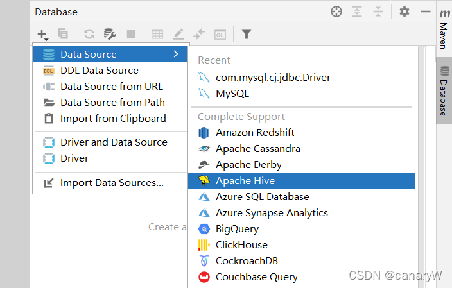Click the Duplicate data source icon
The image size is (452, 288).
(63, 34)
